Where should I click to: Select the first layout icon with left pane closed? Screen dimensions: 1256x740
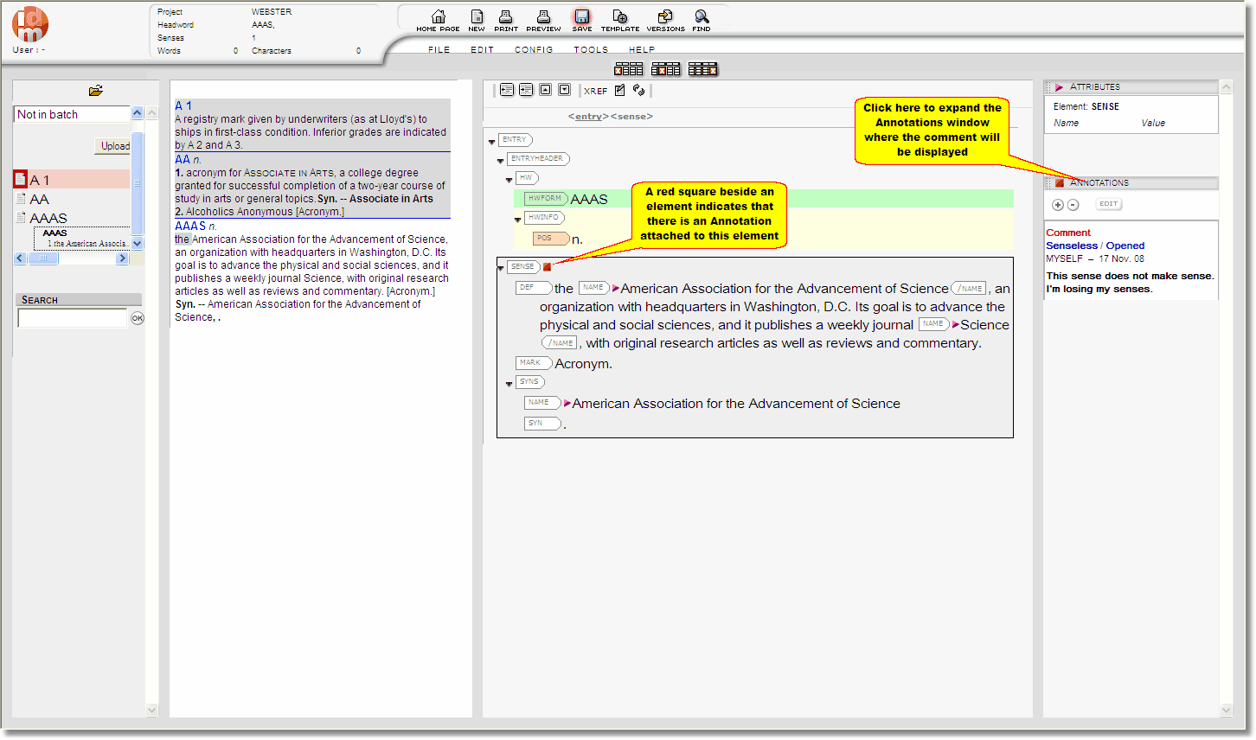(x=629, y=69)
